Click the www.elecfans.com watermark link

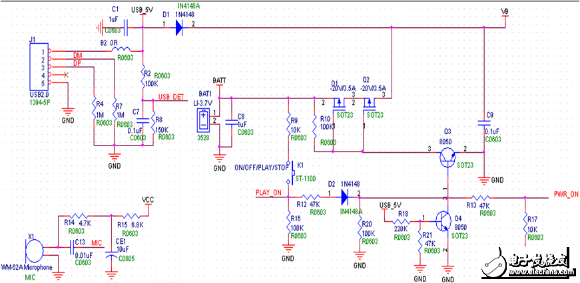pyautogui.click(x=539, y=272)
